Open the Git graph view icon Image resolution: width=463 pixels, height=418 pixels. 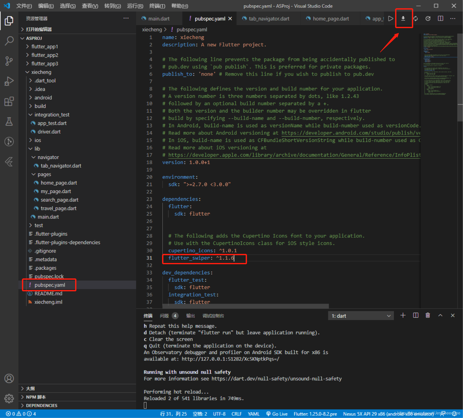9,141
